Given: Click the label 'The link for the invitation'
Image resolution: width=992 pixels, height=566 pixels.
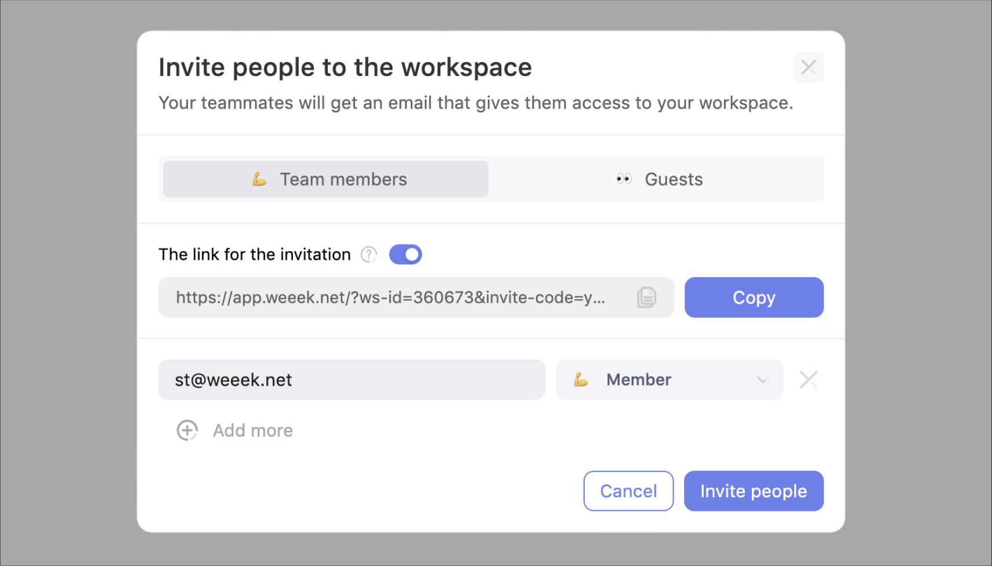Looking at the screenshot, I should 255,255.
